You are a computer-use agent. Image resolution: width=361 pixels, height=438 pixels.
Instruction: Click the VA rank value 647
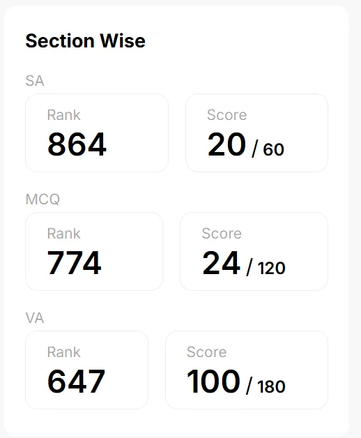[76, 382]
